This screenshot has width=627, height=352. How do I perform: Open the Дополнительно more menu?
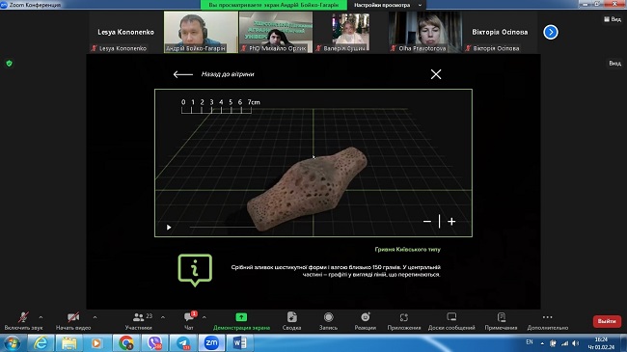click(x=548, y=321)
